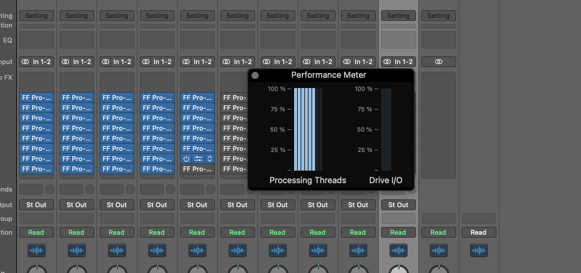This screenshot has width=581, height=273.
Task: Click the pan knob on the highlighted channel strip
Action: (x=399, y=269)
